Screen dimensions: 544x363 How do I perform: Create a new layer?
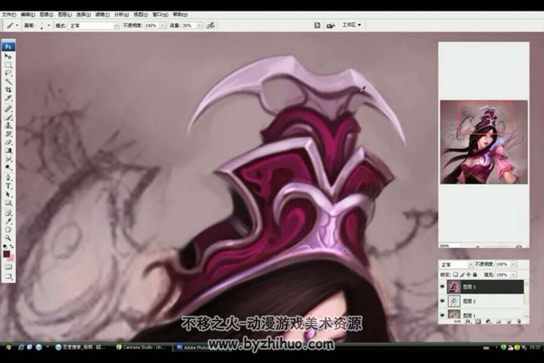[509, 321]
